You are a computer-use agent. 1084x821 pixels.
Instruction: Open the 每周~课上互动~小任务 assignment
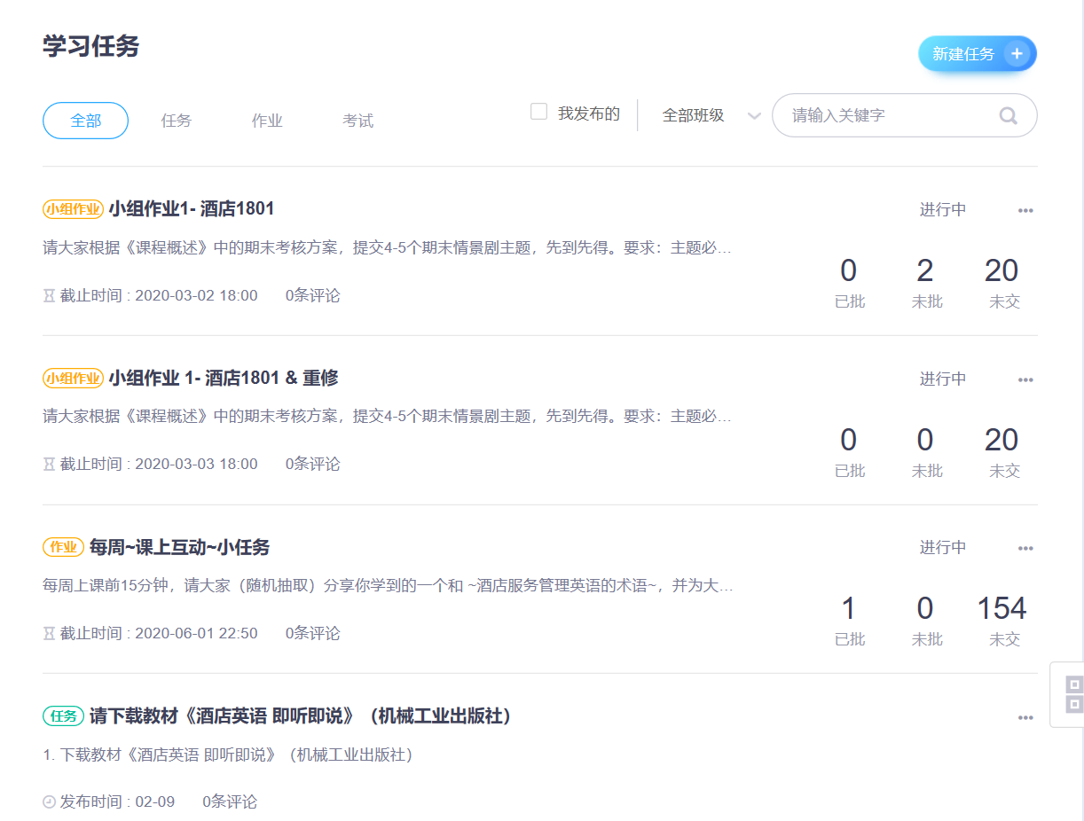179,547
